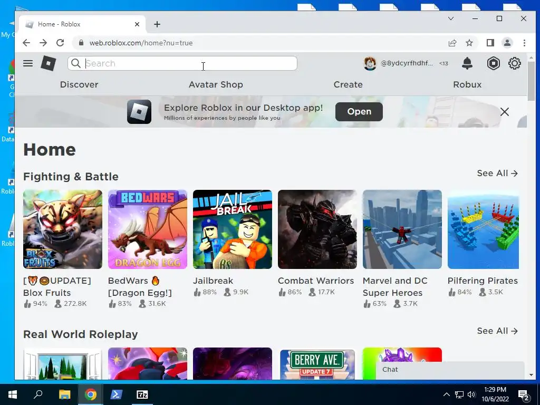Click the <13 age label
This screenshot has height=405, width=540.
[443, 63]
